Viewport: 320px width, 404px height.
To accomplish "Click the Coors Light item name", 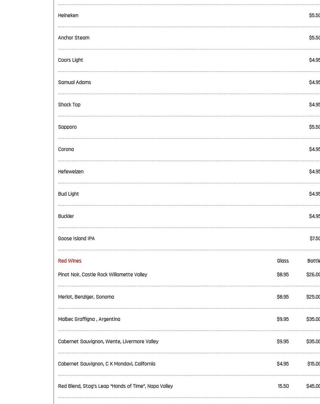I will coord(71,60).
